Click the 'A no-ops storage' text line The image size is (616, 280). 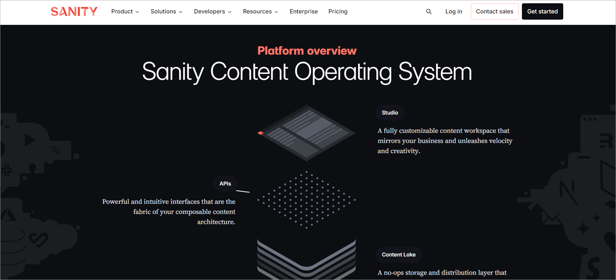tap(442, 272)
